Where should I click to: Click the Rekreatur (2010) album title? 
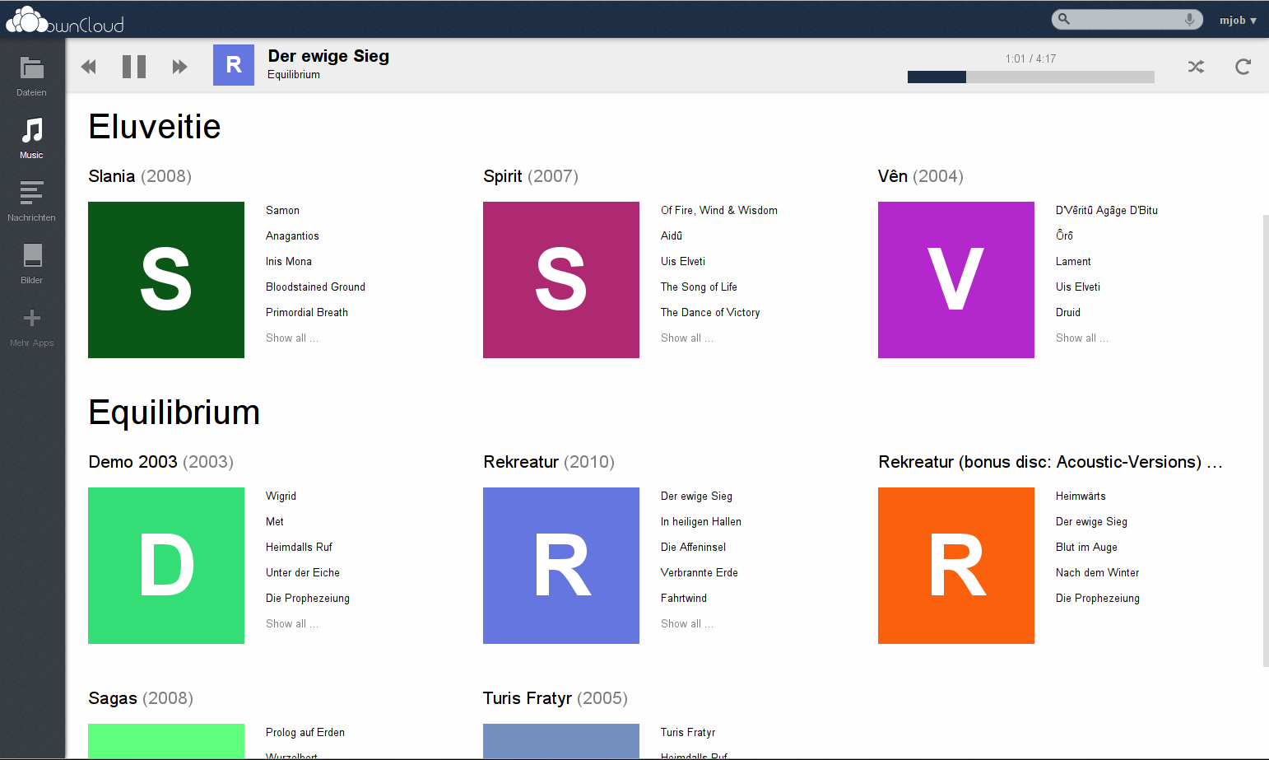point(549,462)
